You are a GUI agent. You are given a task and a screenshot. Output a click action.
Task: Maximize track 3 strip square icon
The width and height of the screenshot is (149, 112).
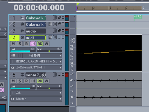(63, 30)
